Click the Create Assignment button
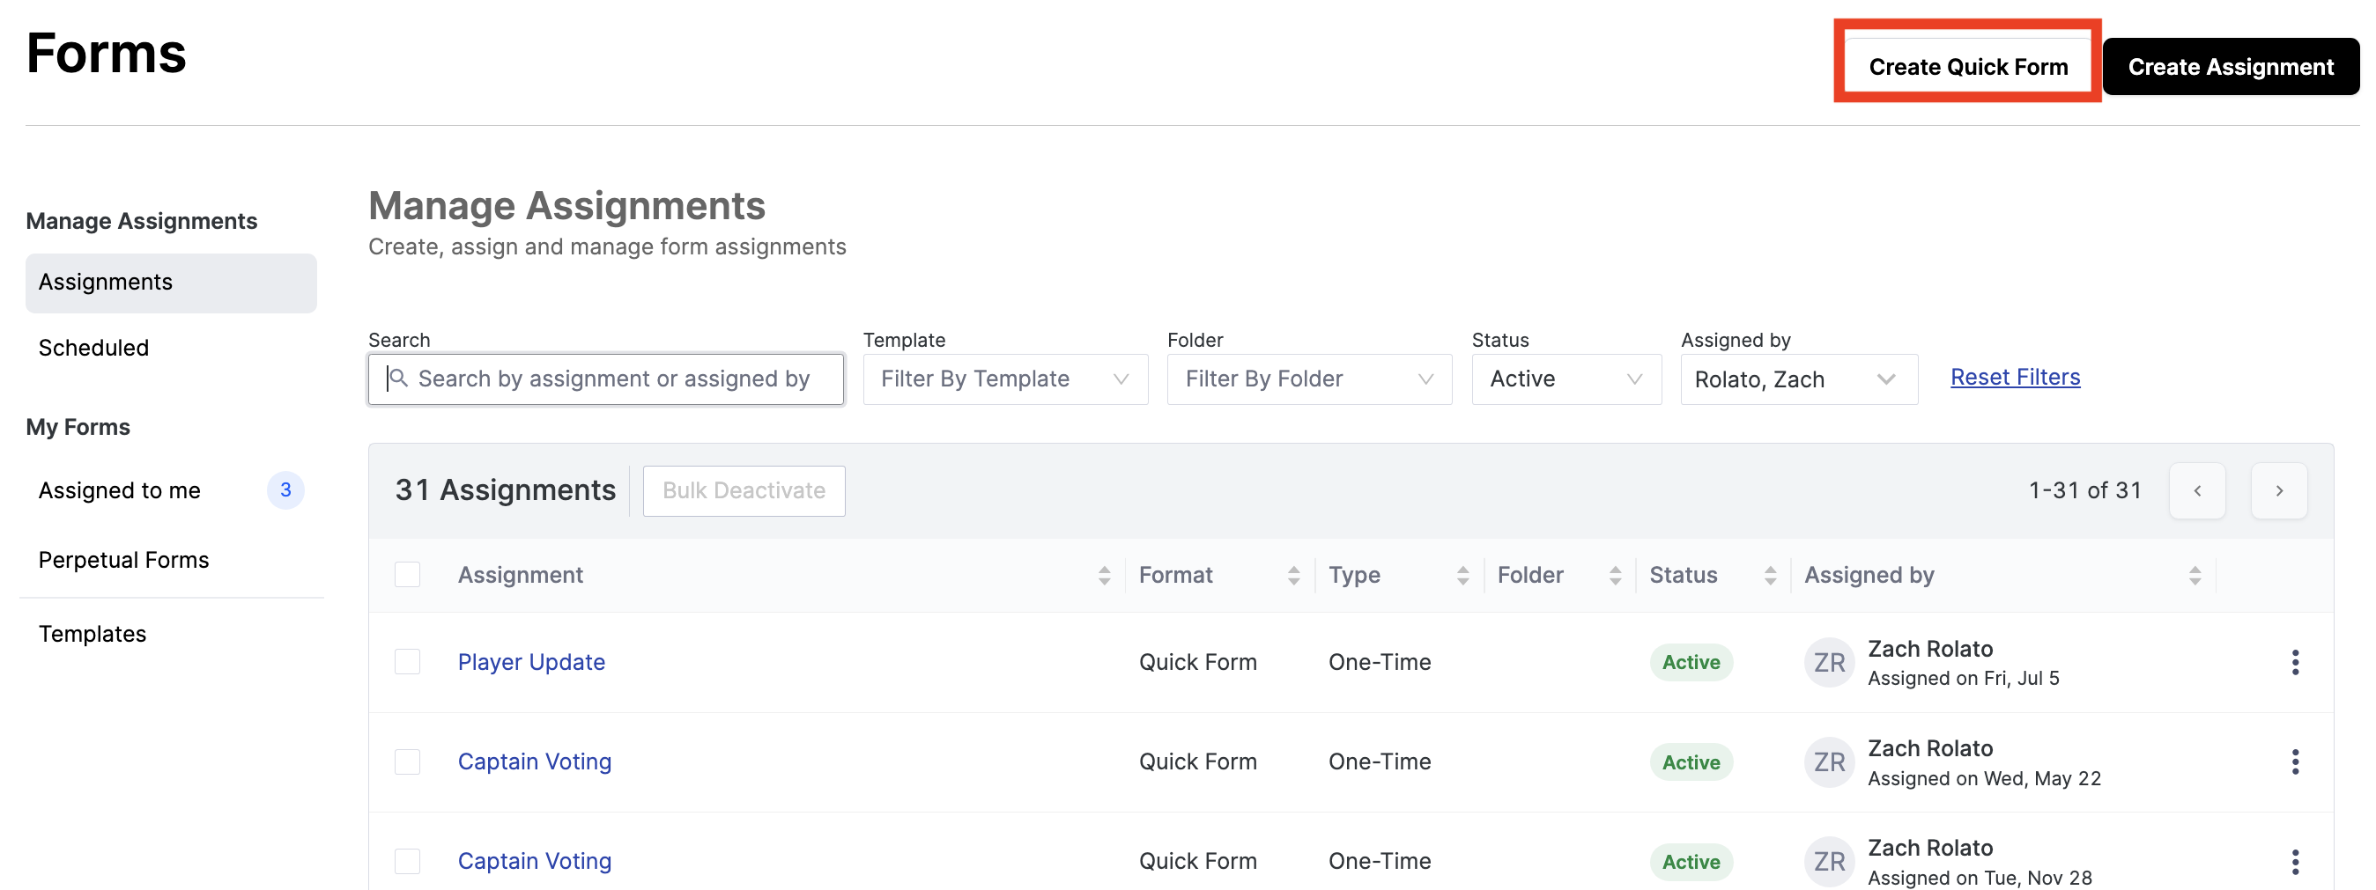2376x890 pixels. [x=2231, y=65]
